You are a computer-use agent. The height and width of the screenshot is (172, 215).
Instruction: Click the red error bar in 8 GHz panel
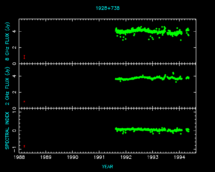tap(24, 57)
